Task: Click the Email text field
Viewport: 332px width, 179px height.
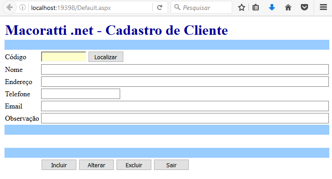Action: pos(185,106)
